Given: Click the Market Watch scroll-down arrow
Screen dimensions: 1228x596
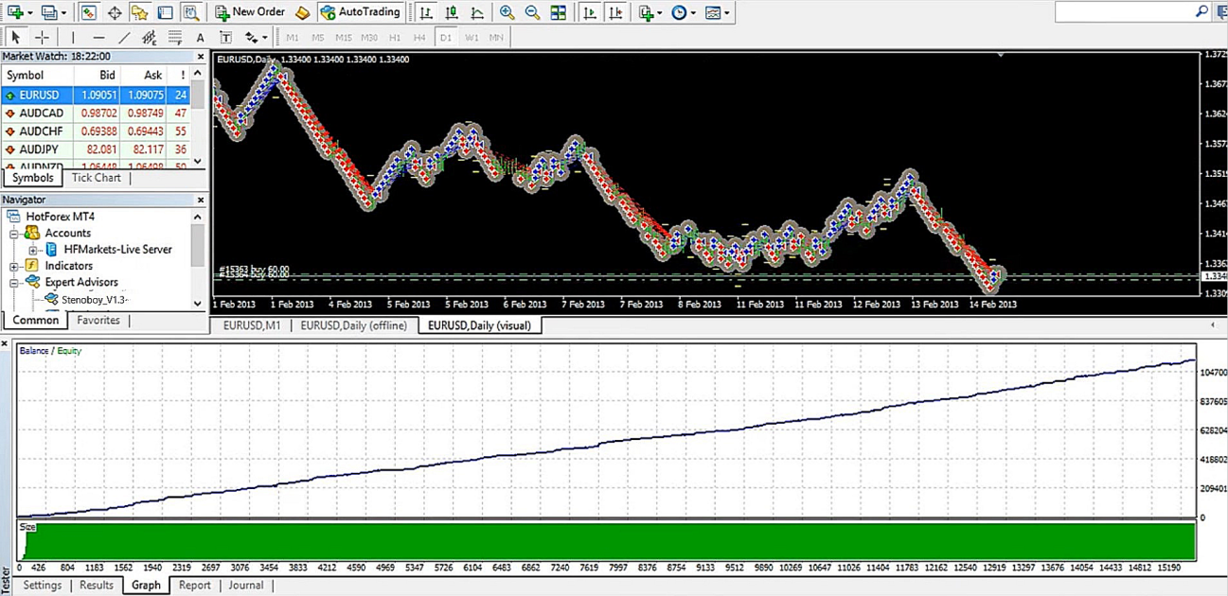Looking at the screenshot, I should click(198, 161).
